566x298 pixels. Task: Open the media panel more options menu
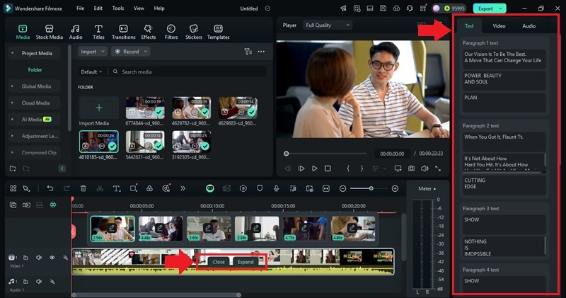pyautogui.click(x=261, y=52)
